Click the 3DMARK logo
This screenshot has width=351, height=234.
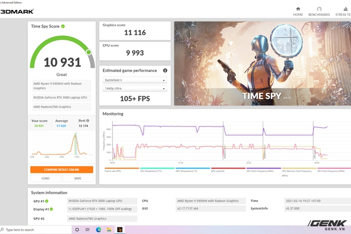pos(17,11)
